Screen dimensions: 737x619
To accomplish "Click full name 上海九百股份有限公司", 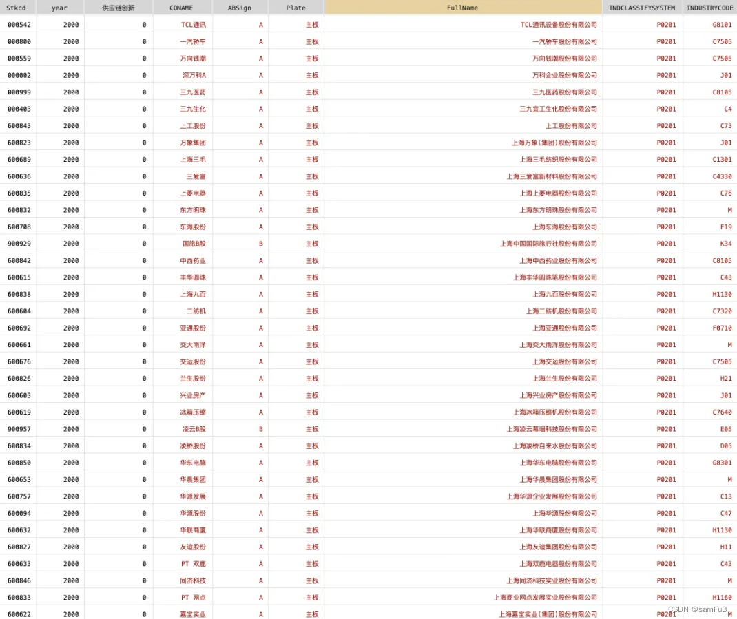I will click(x=565, y=294).
